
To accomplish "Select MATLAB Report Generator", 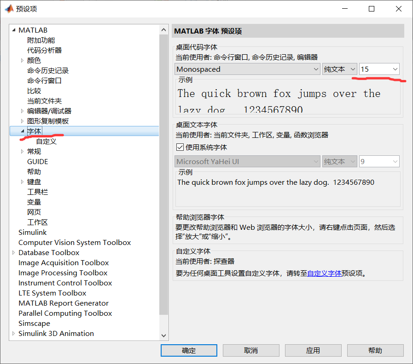I will point(64,303).
